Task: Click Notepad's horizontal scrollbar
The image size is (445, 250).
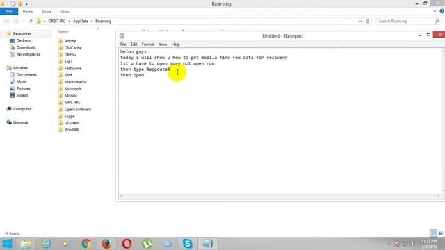Action: (x=280, y=196)
